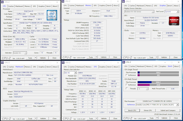Click Validate in the CPU tab window

tap(43, 58)
